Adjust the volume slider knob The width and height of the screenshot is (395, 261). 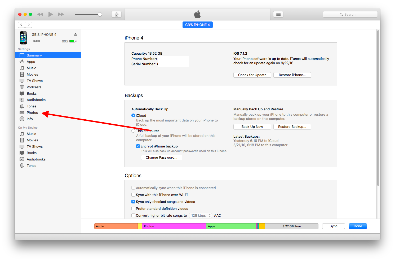coord(100,14)
